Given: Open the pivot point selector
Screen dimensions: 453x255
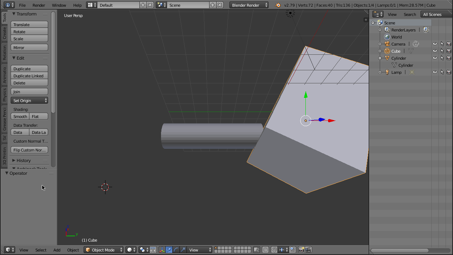Looking at the screenshot, I should pyautogui.click(x=144, y=250).
